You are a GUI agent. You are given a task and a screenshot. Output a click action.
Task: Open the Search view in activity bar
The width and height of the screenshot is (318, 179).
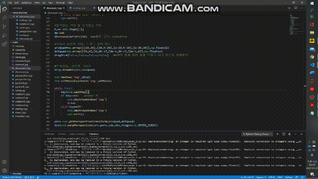4,18
